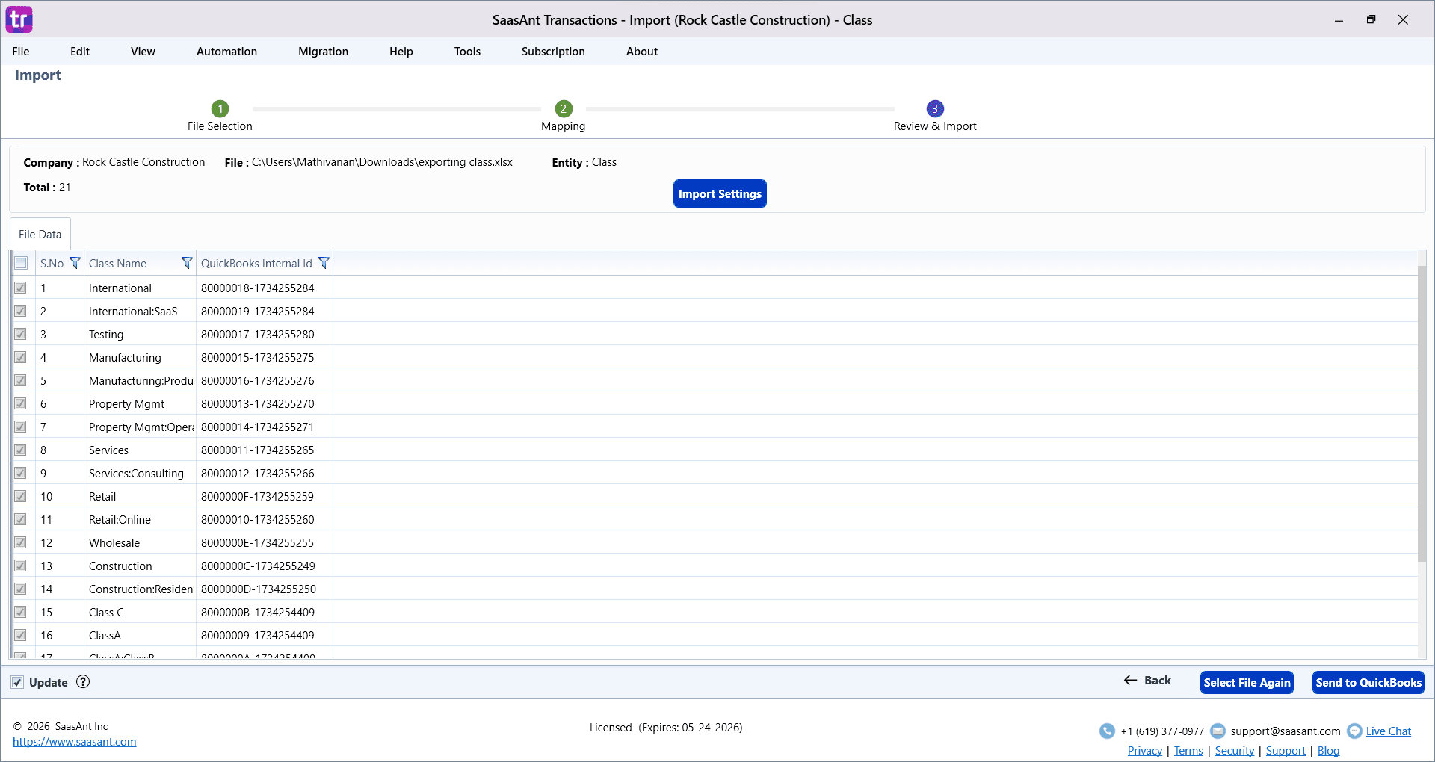This screenshot has height=762, width=1435.
Task: Click the email envelope icon in footer
Action: [1218, 731]
